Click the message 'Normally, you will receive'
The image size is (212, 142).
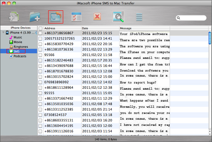(x=145, y=107)
